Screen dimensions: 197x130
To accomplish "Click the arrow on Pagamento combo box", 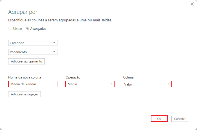I will (x=54, y=52).
